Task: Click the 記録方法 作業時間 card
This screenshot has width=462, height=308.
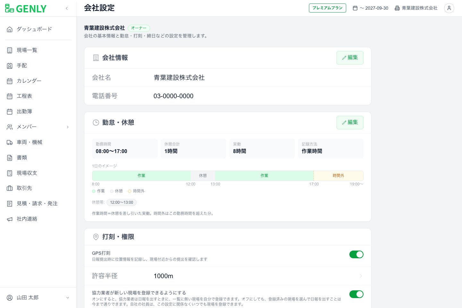Action: click(331, 148)
